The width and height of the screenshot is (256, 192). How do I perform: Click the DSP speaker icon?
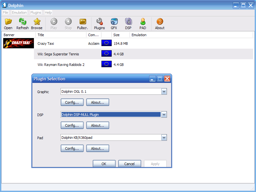[128, 22]
